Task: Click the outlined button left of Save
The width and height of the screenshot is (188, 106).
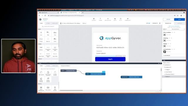Action: click(x=168, y=19)
